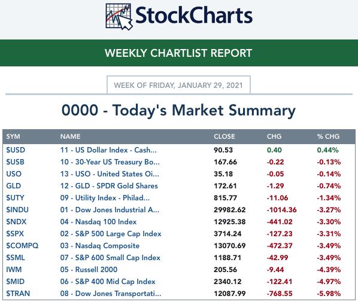This screenshot has height=302, width=358.
Task: Select the USO ticker link
Action: 14,174
